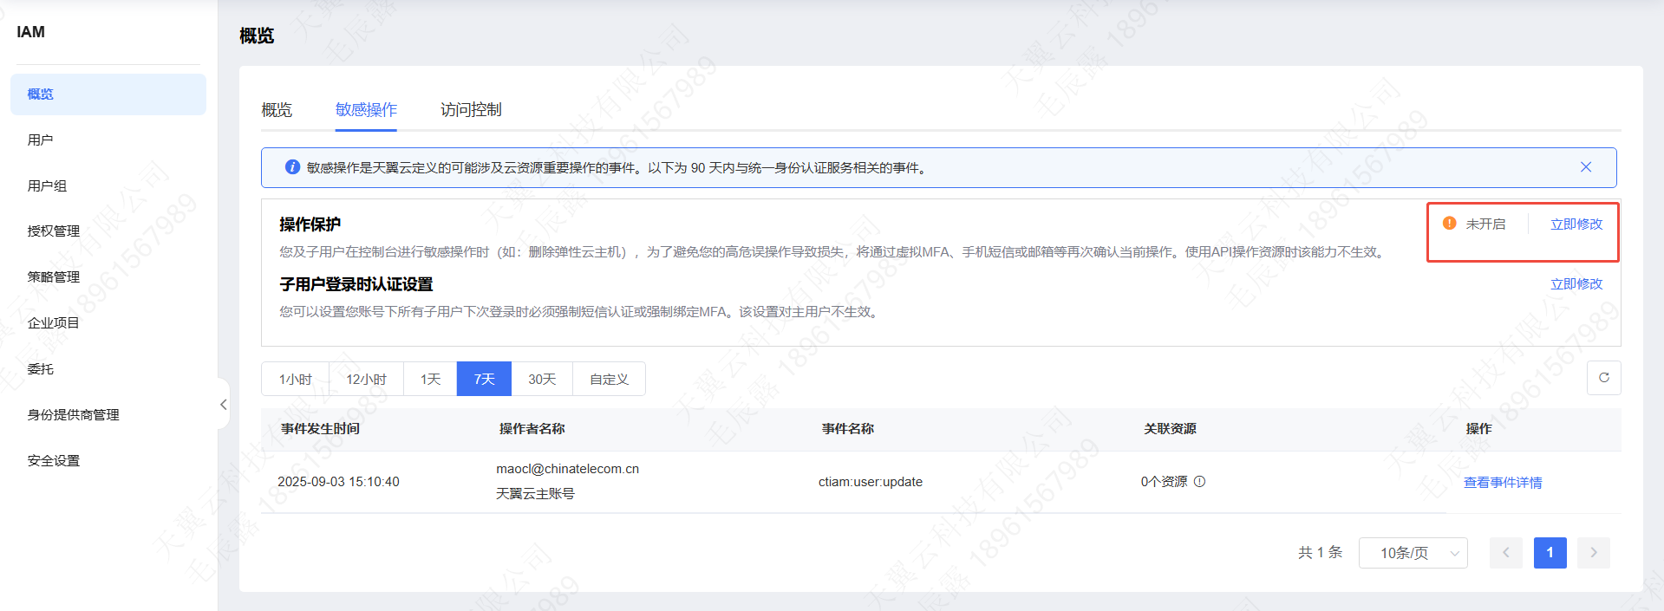Close the blue info banner
The height and width of the screenshot is (611, 1664).
pos(1585,167)
